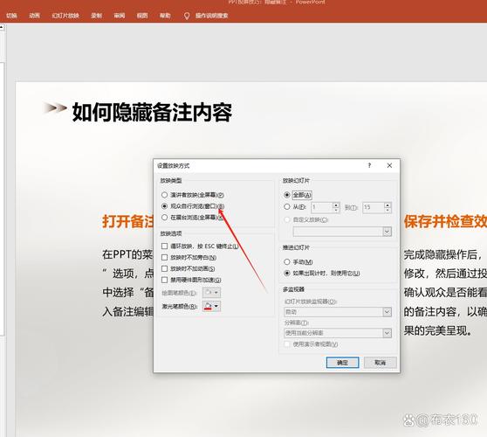
Task: Close the 设置放映方式 dialog
Action: pyautogui.click(x=389, y=165)
